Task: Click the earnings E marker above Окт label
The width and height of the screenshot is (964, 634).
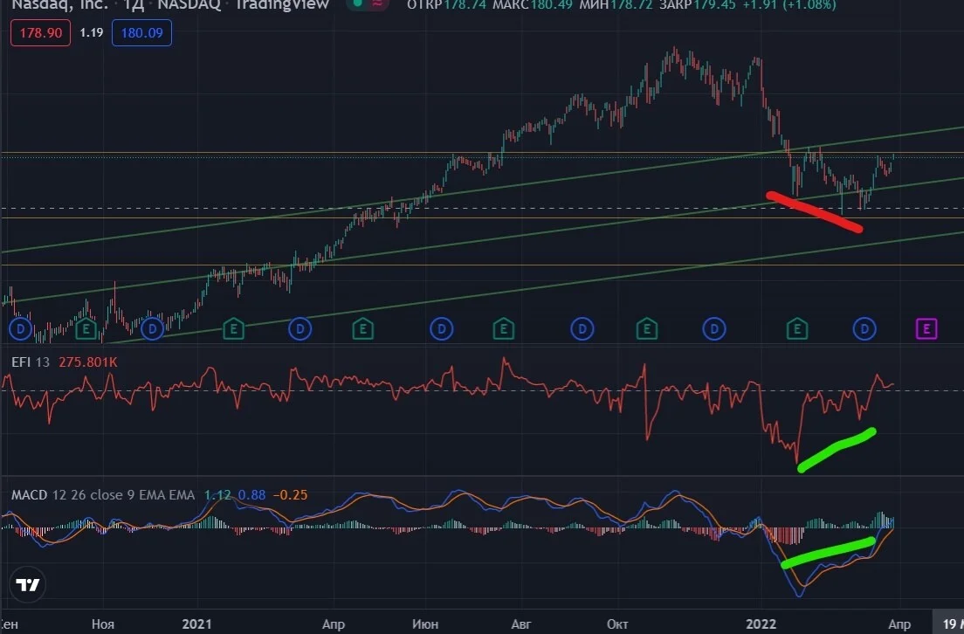Action: pyautogui.click(x=647, y=329)
